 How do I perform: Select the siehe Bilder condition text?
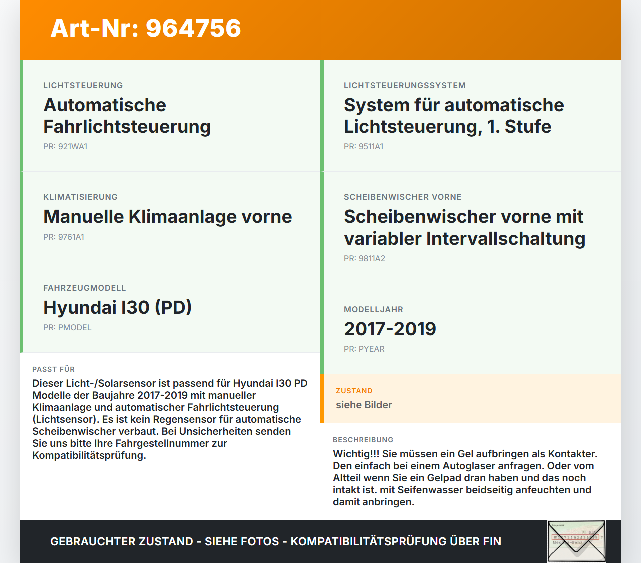tap(364, 405)
